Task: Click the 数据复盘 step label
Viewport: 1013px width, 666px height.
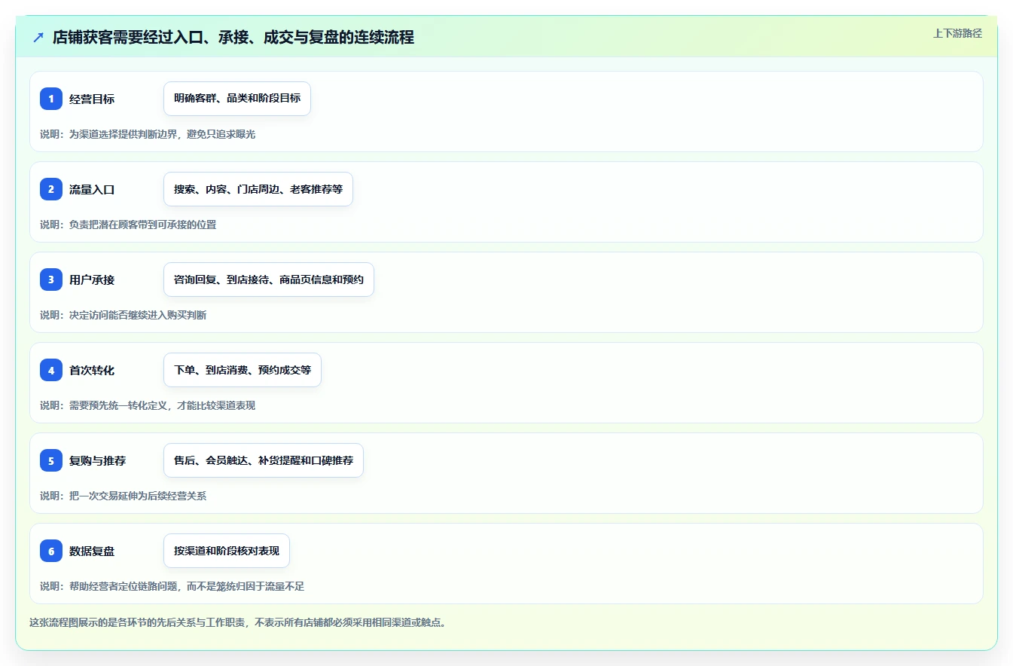Action: click(92, 551)
